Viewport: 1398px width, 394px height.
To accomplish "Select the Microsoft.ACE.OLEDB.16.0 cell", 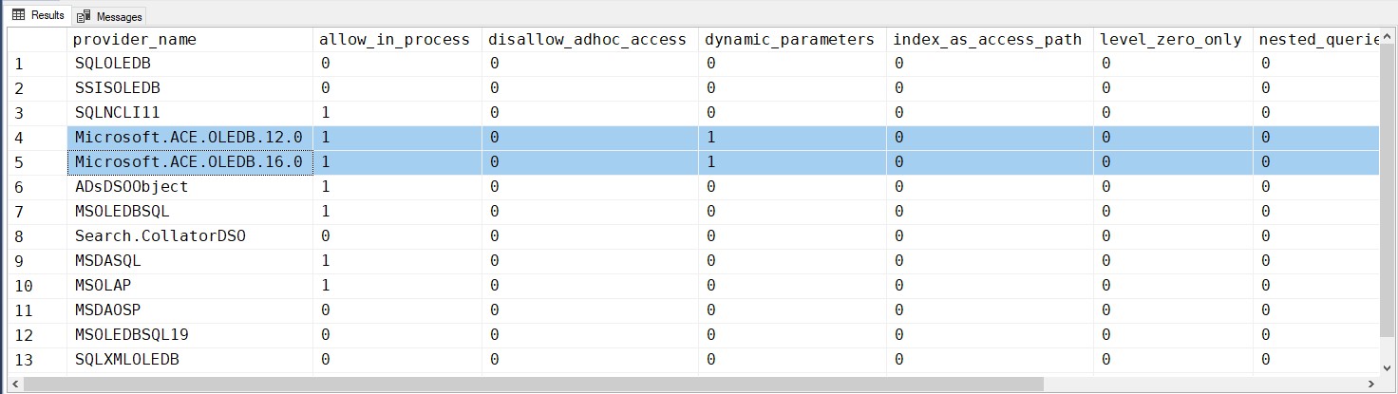I will coord(190,162).
